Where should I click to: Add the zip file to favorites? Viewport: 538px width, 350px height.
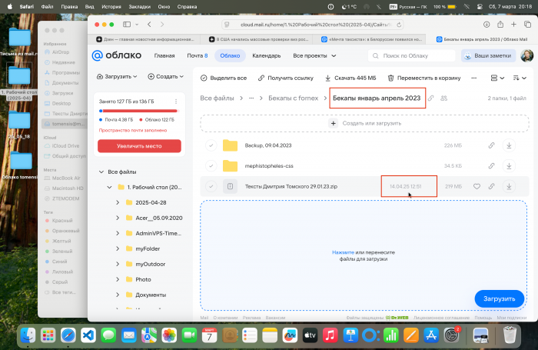coord(477,186)
